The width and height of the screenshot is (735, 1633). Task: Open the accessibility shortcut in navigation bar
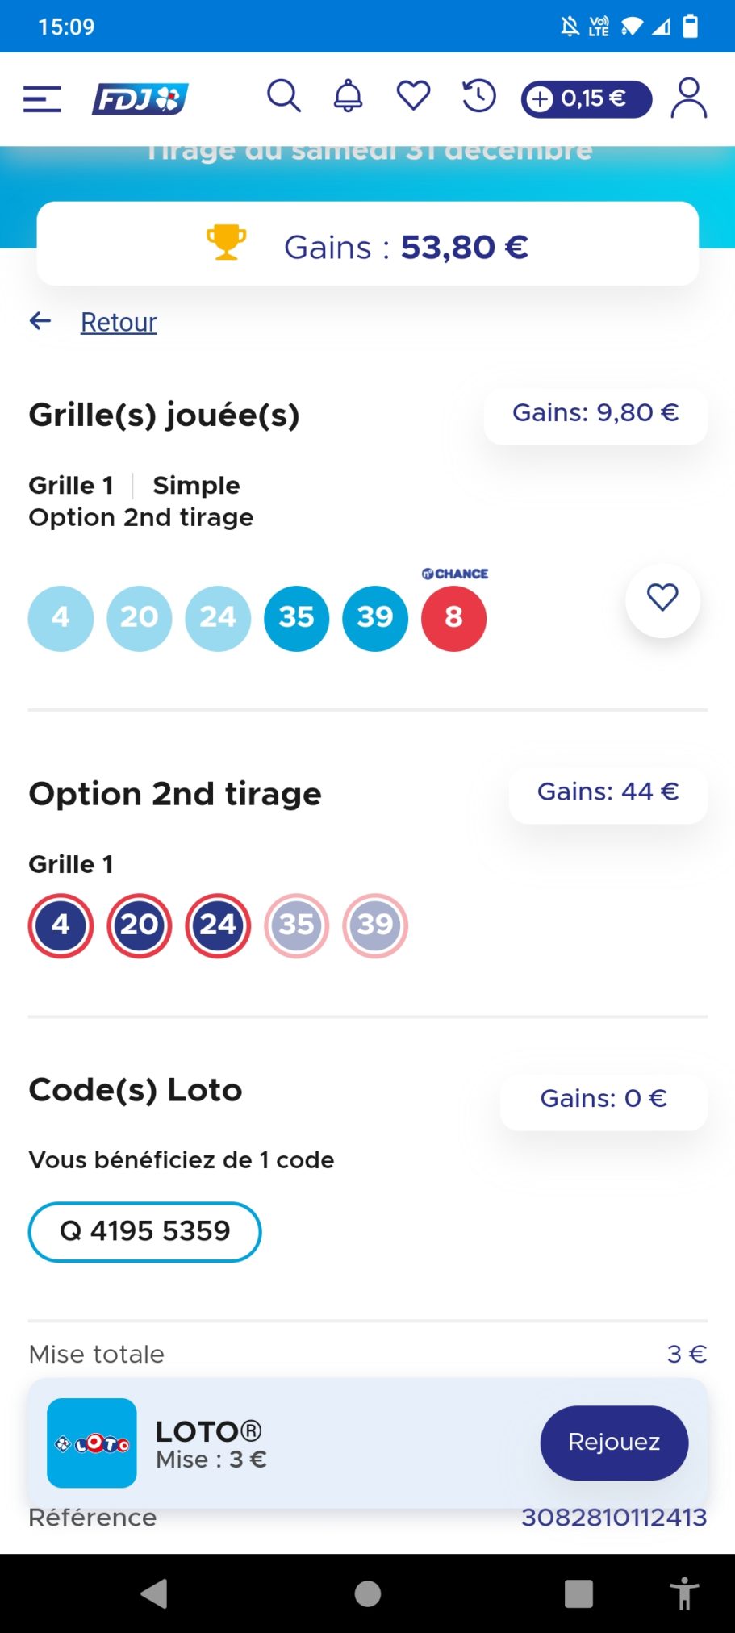click(x=684, y=1593)
